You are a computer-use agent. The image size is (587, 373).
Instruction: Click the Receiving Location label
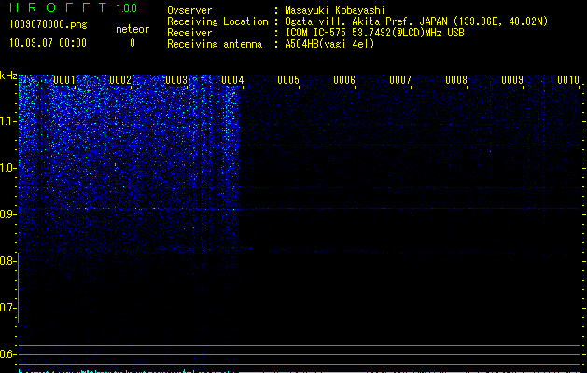click(x=217, y=21)
